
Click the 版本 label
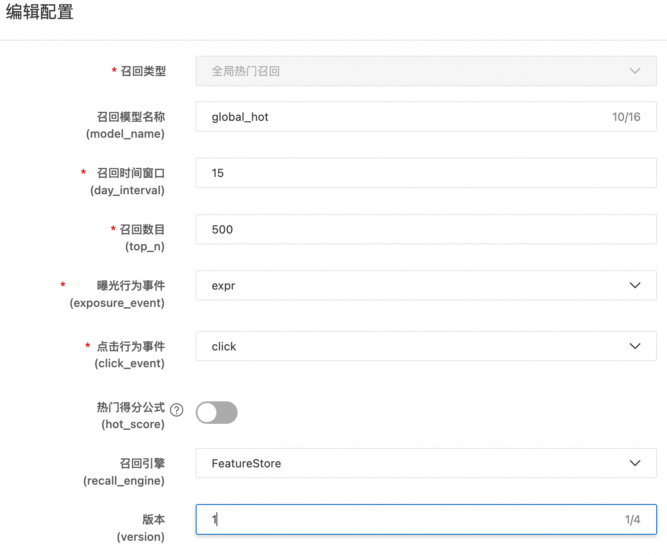pos(154,520)
